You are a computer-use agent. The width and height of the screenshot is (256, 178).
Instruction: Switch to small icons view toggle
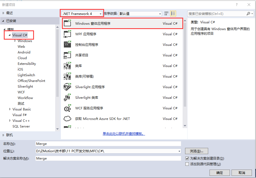[166, 13]
